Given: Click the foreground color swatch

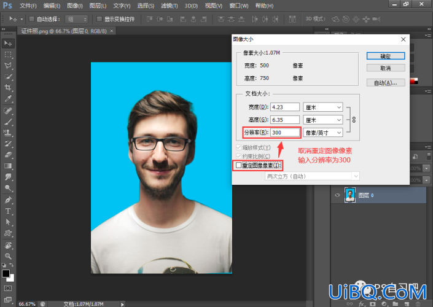Looking at the screenshot, I should pos(6,273).
